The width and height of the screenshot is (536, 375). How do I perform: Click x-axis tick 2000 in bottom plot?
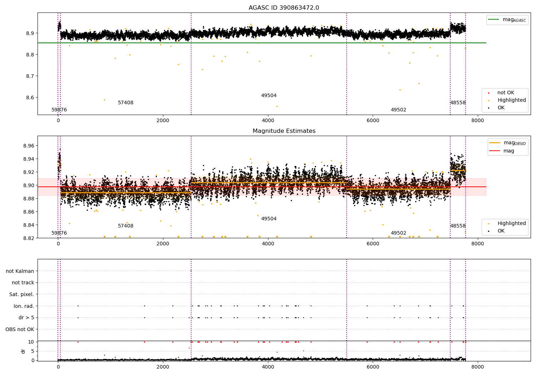click(163, 367)
